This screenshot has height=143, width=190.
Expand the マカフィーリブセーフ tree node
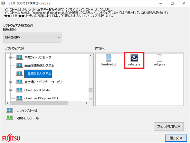11,57
